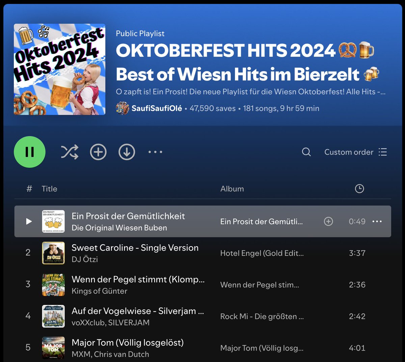405x362 pixels.
Task: Click the 2:36 duration value
Action: point(357,285)
